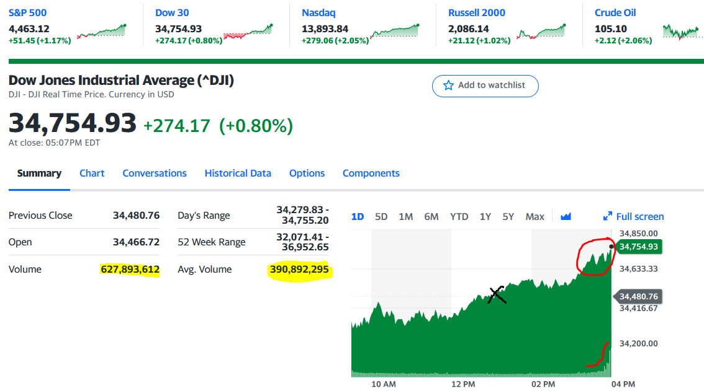Open the Historical Data tab
This screenshot has height=391, width=704.
pyautogui.click(x=238, y=174)
